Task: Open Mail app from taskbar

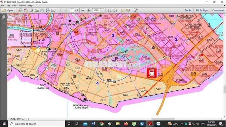Action: (85, 124)
